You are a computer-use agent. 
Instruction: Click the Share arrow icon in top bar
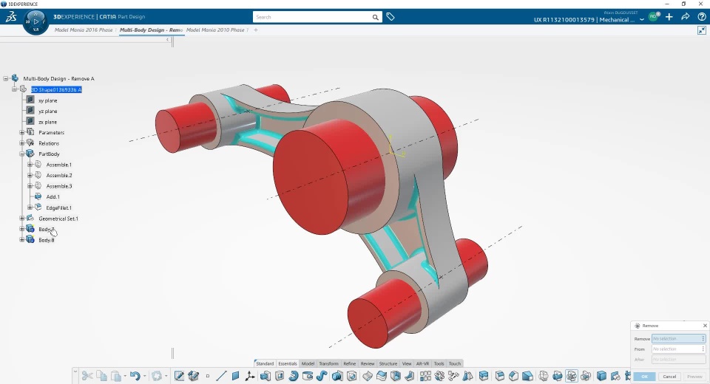[686, 17]
